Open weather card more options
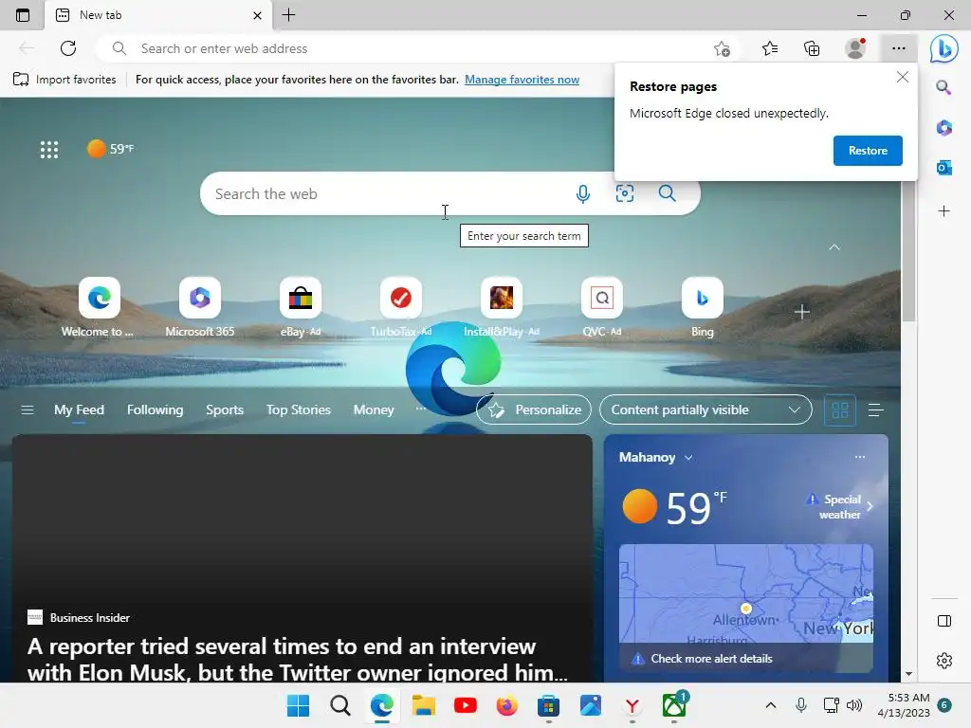971x728 pixels. [859, 457]
